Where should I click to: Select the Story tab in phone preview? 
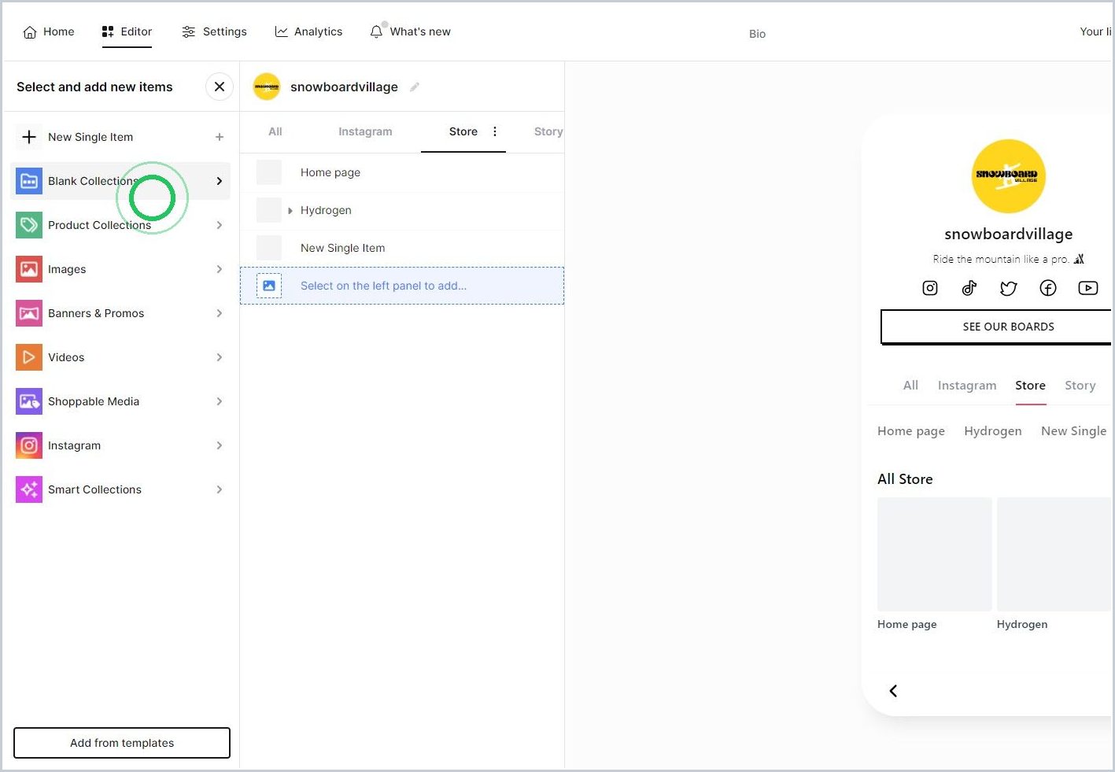click(x=1080, y=386)
